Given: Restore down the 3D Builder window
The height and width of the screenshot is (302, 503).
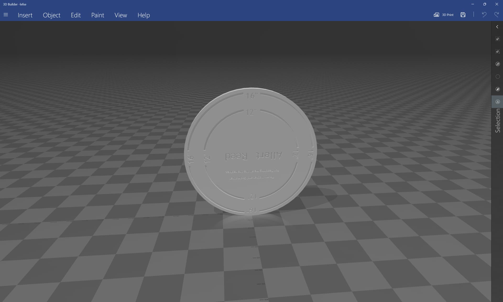Looking at the screenshot, I should click(485, 4).
